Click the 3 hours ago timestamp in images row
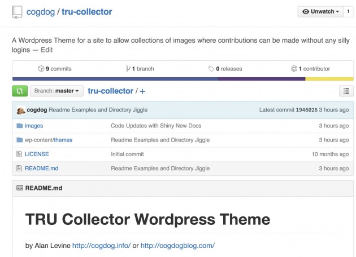356x257 pixels. (334, 126)
